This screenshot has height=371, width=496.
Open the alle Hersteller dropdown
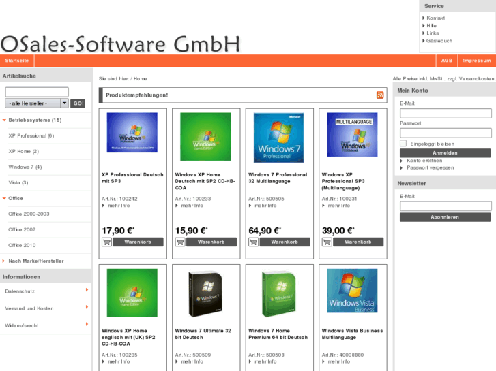pyautogui.click(x=37, y=103)
